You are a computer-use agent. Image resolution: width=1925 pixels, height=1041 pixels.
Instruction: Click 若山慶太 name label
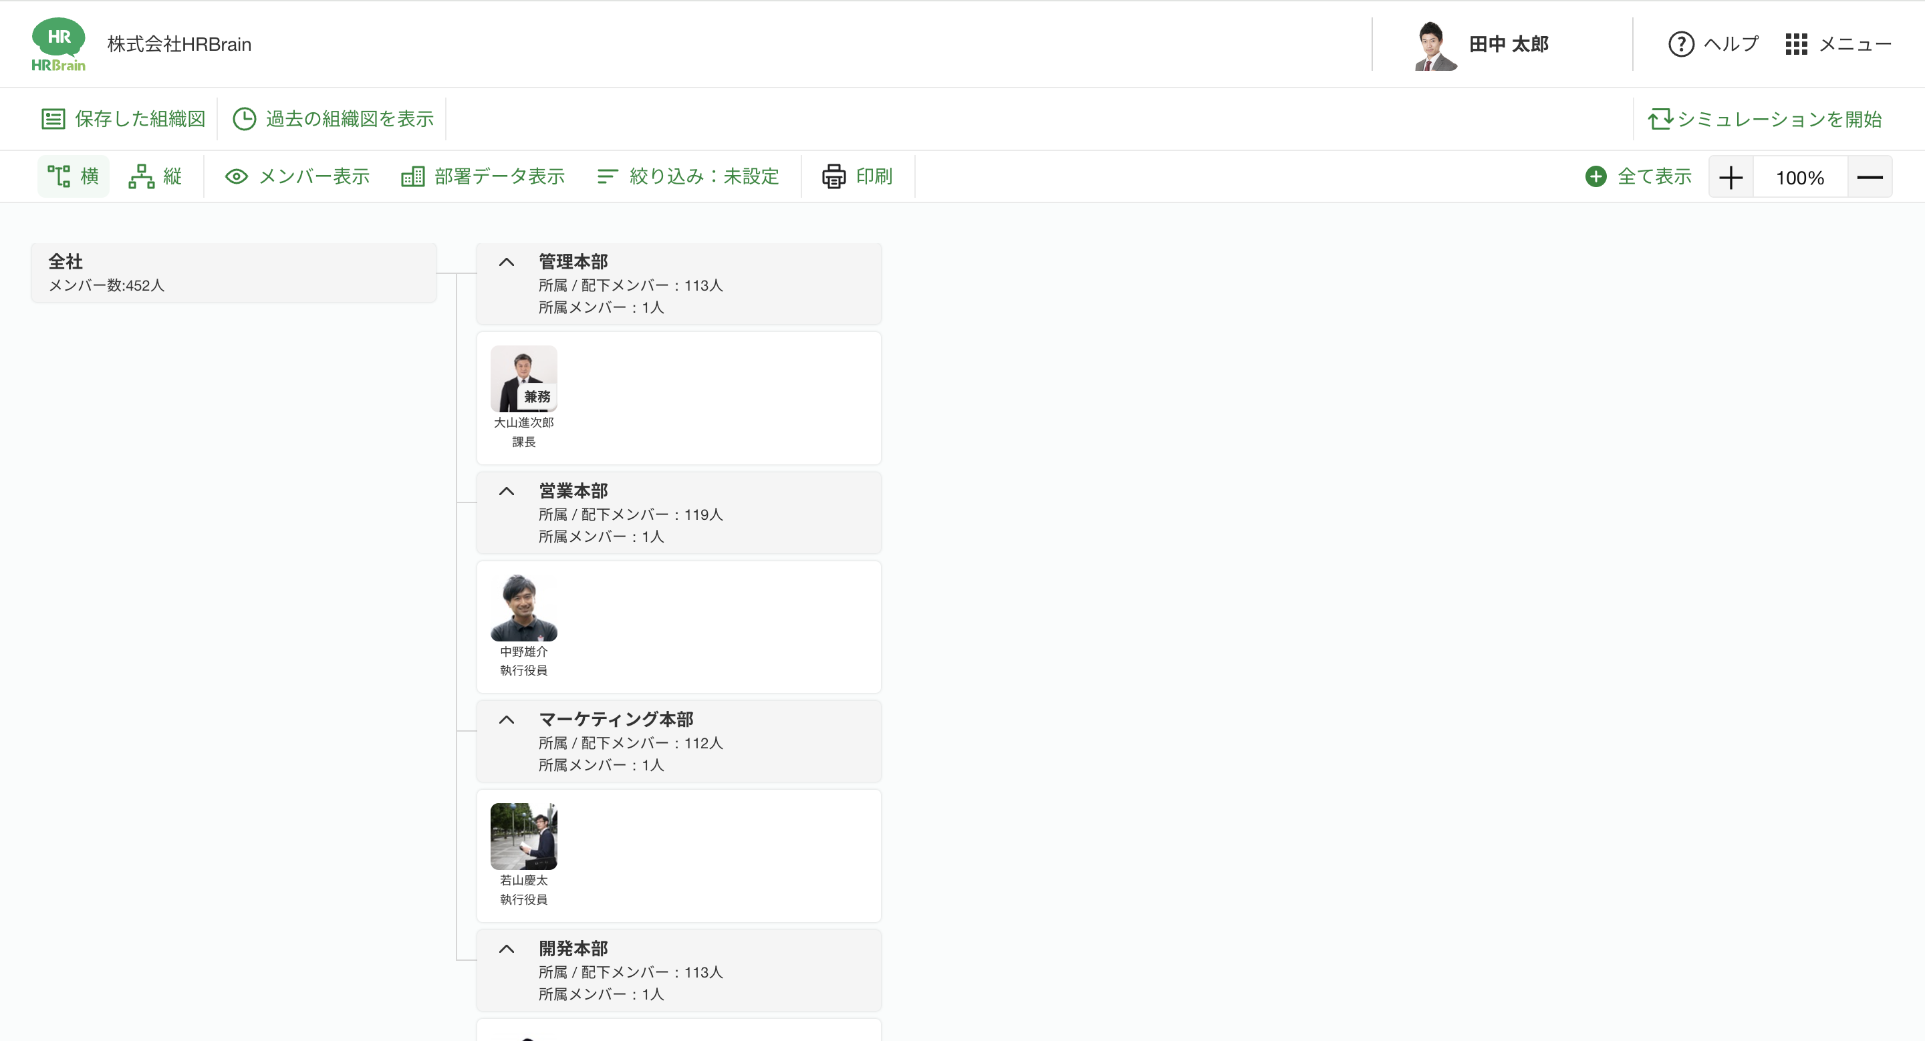point(524,881)
